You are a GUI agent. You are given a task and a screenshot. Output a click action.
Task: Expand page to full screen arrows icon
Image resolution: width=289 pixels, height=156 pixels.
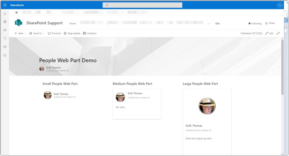point(278,33)
